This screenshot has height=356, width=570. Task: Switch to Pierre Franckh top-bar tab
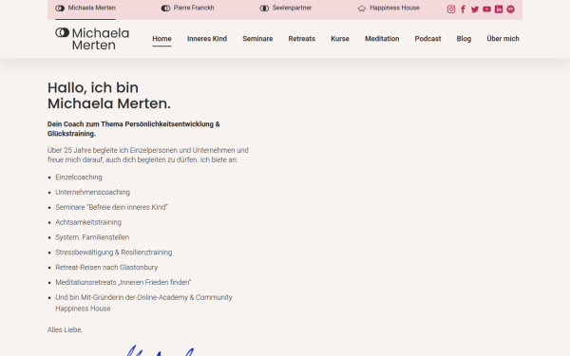tap(187, 8)
